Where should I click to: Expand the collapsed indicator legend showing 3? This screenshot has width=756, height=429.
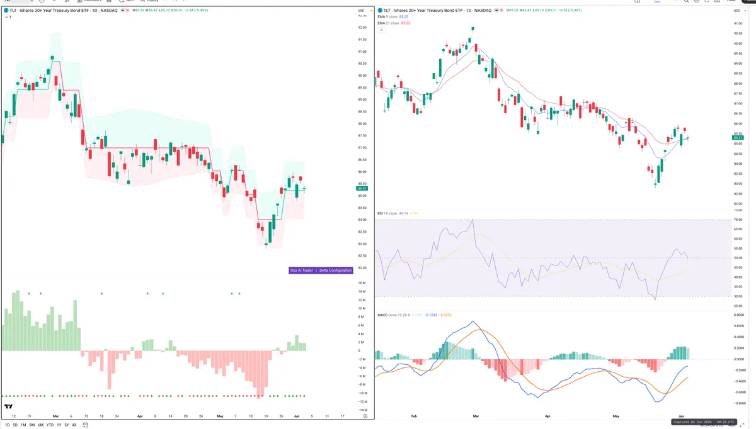tap(8, 17)
